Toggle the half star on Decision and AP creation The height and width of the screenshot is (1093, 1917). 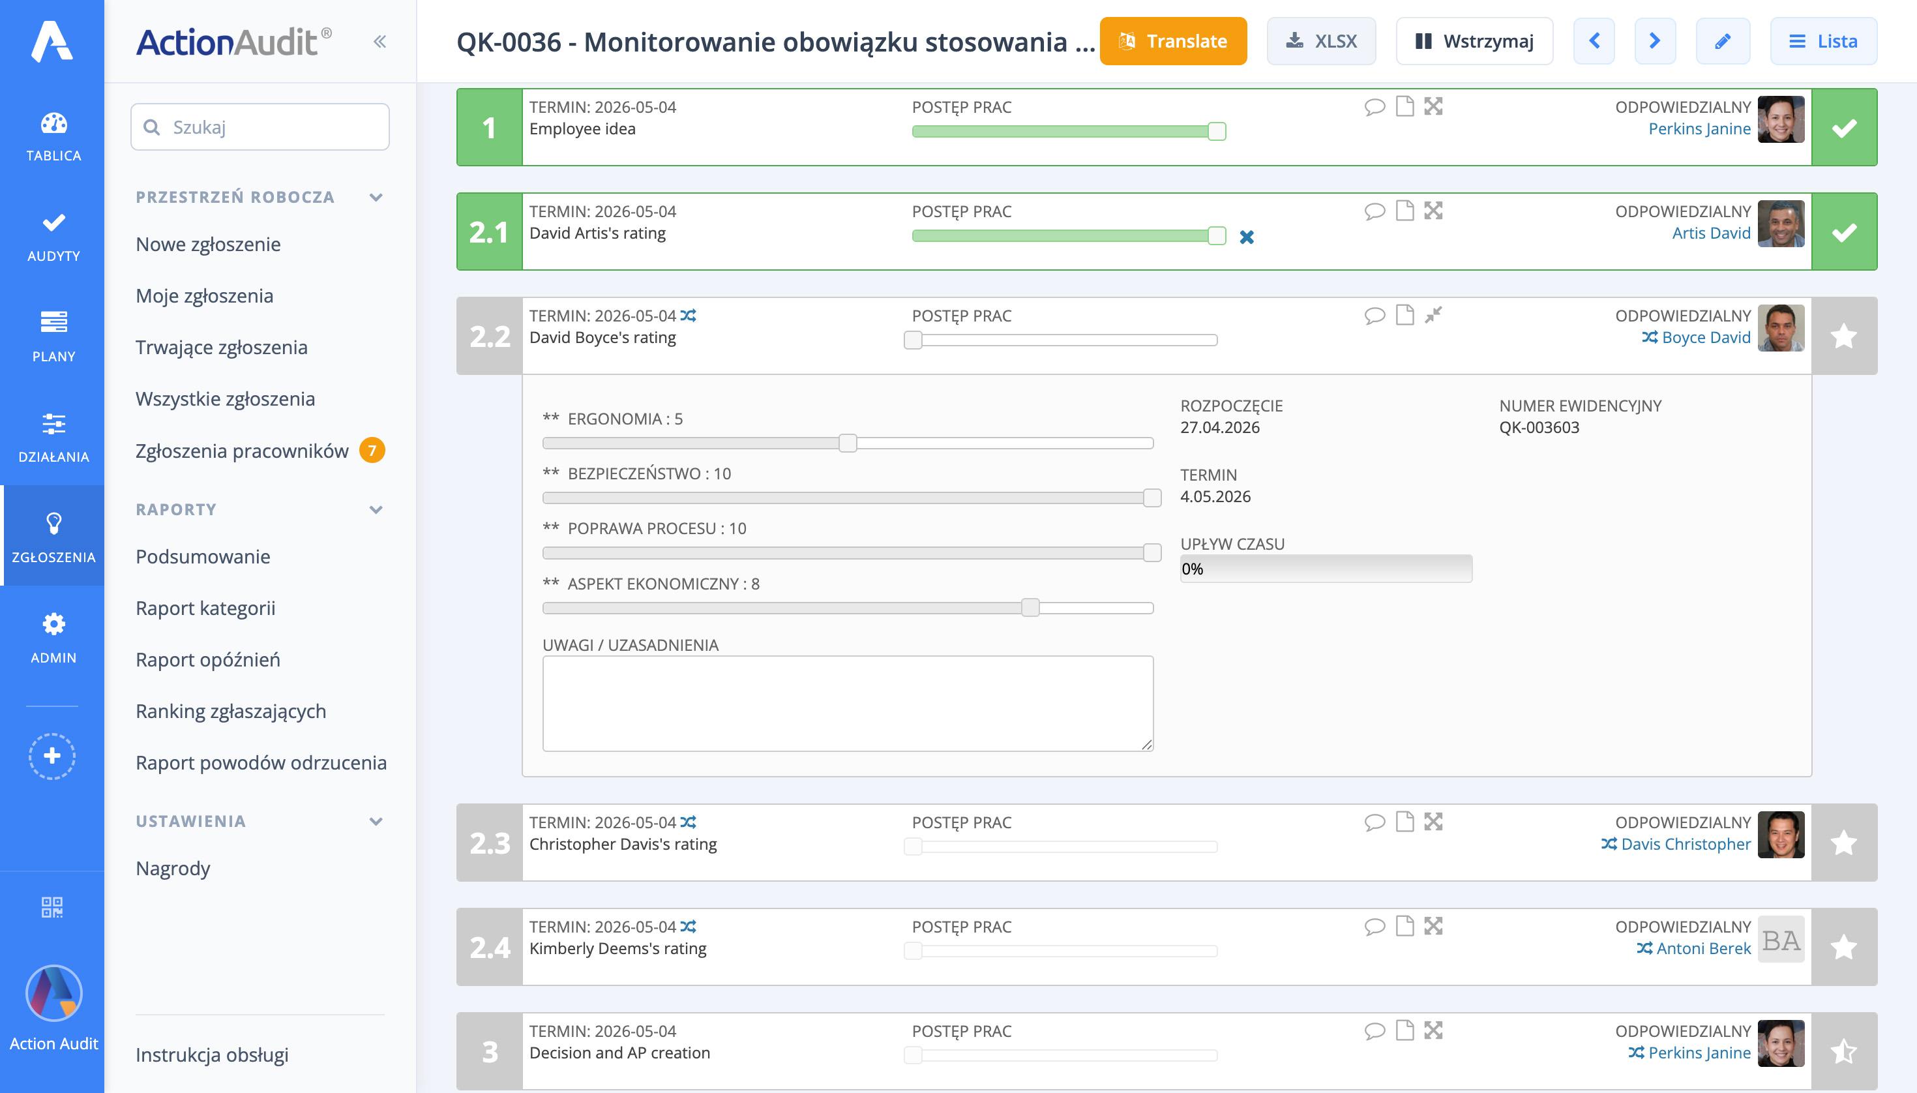pos(1844,1052)
